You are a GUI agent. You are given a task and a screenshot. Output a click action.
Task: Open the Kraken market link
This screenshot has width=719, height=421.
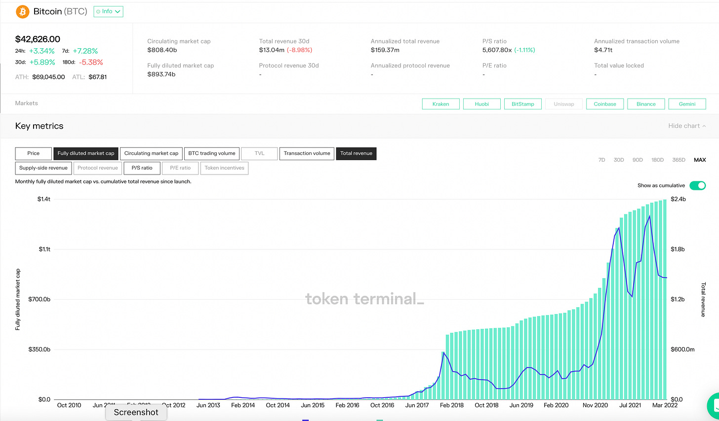[x=440, y=104]
